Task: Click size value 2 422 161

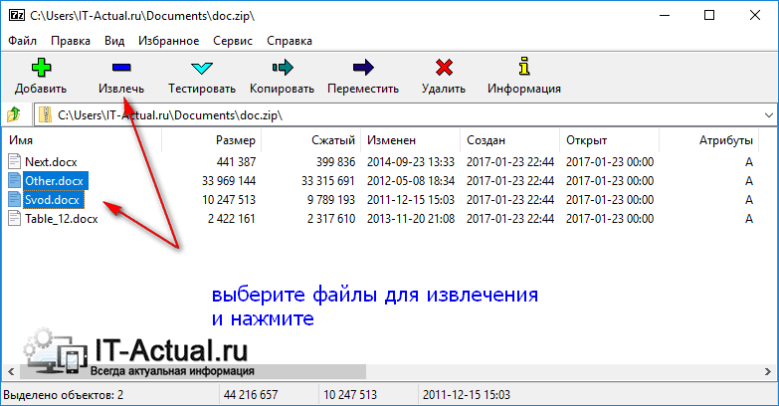Action: [232, 219]
